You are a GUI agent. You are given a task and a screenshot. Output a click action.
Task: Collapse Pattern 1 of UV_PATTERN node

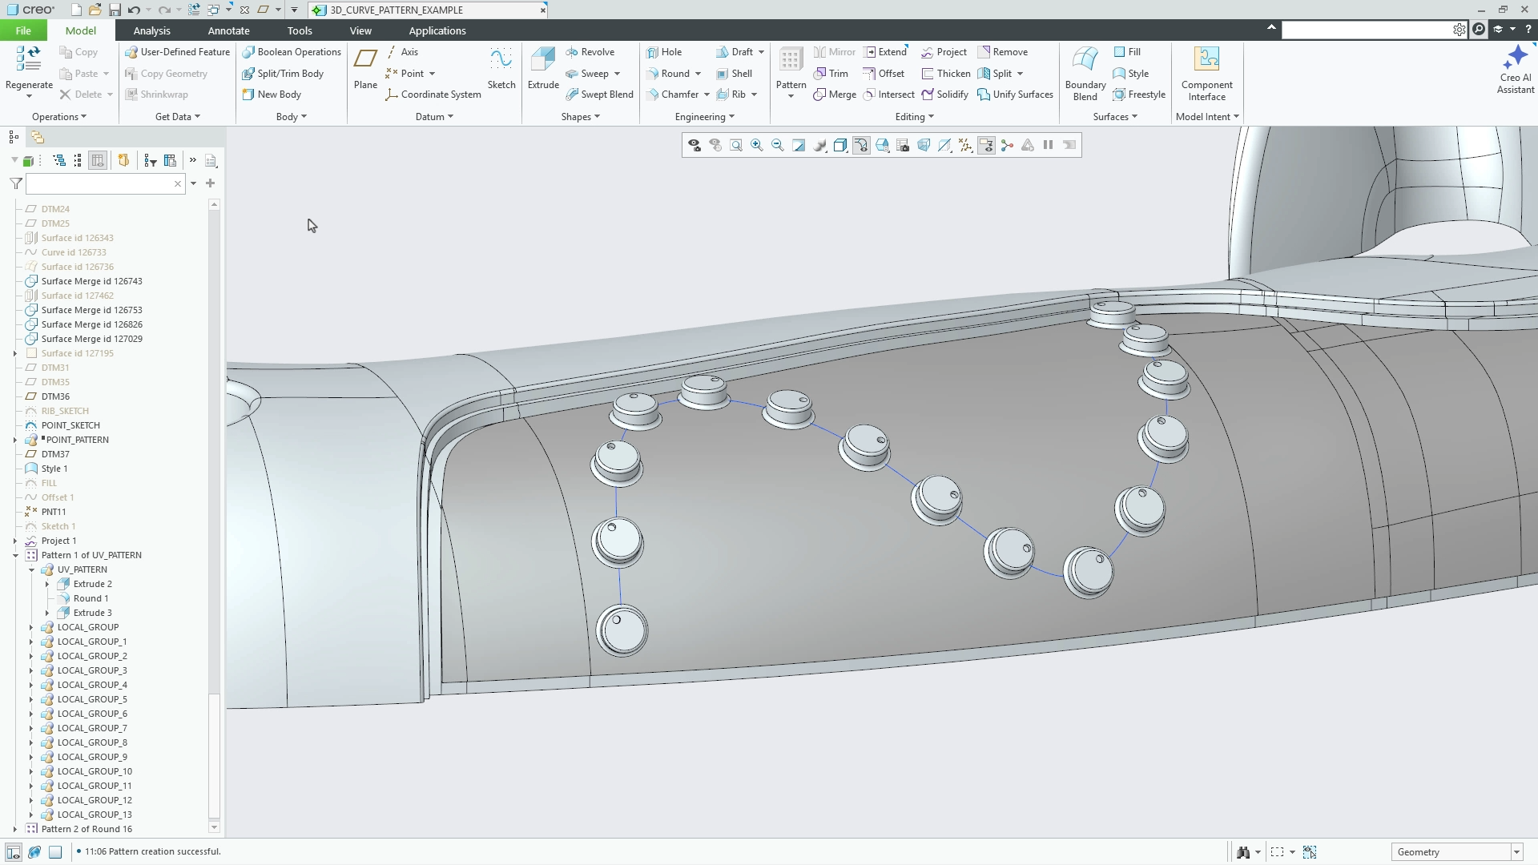pos(15,555)
